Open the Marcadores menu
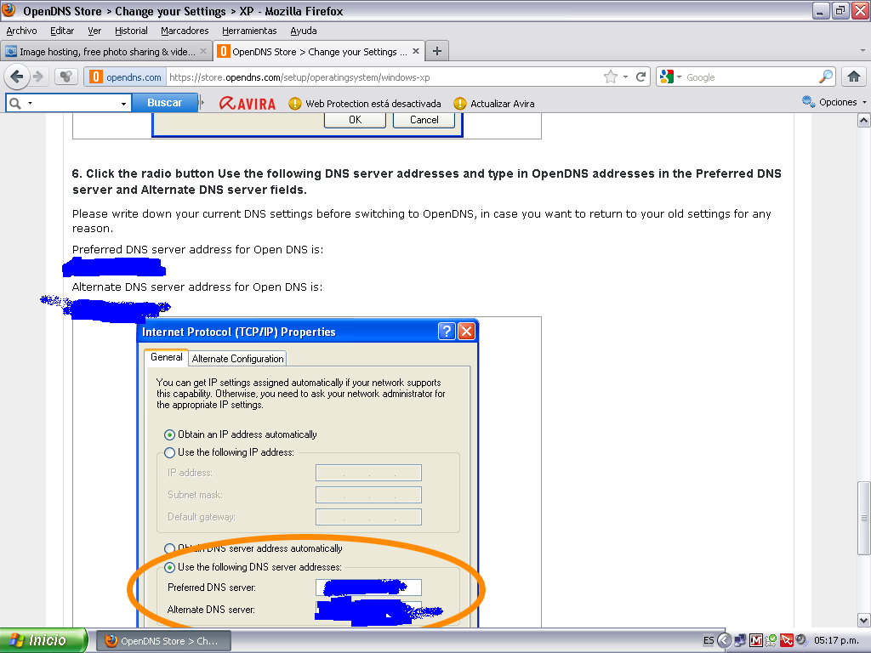Screen dimensions: 871x653 pyautogui.click(x=185, y=31)
